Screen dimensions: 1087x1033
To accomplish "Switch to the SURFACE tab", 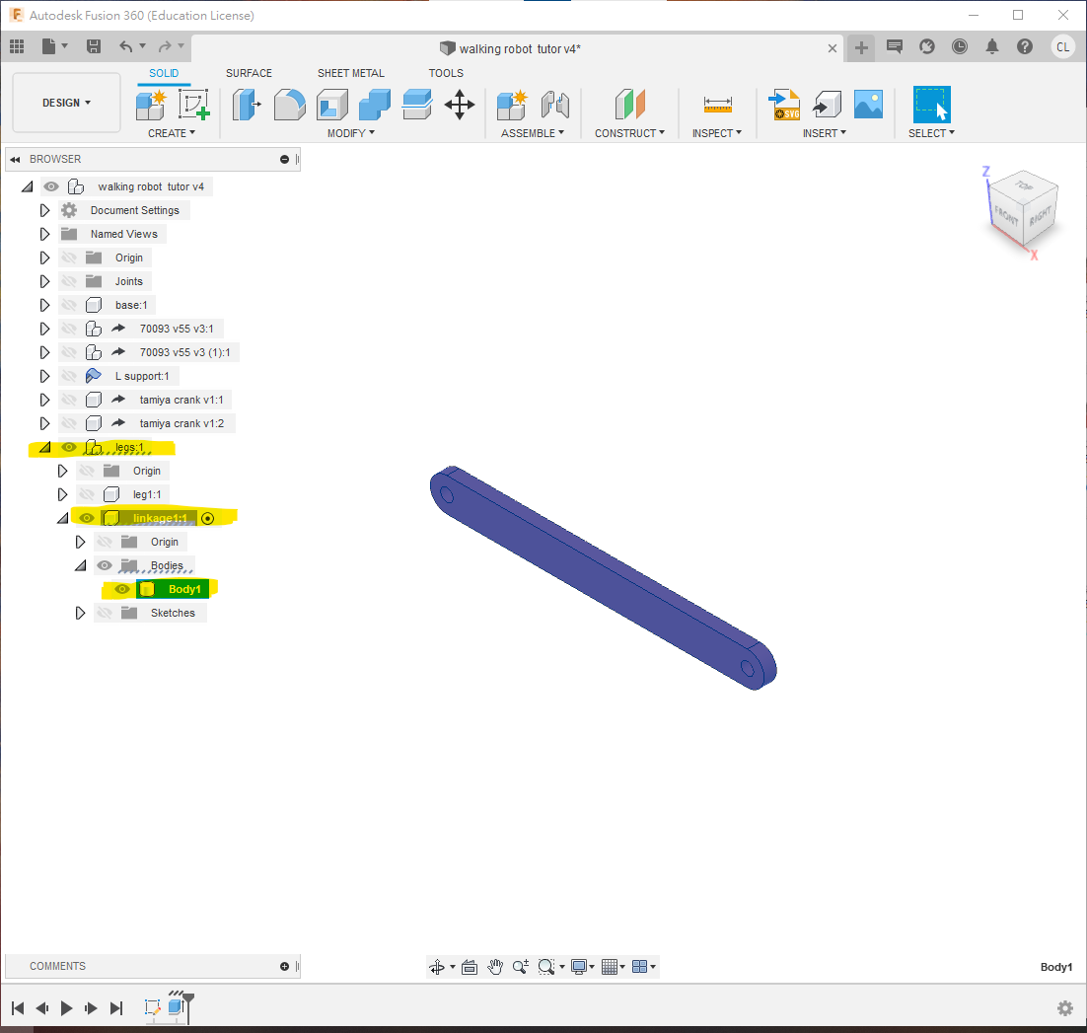I will 249,73.
